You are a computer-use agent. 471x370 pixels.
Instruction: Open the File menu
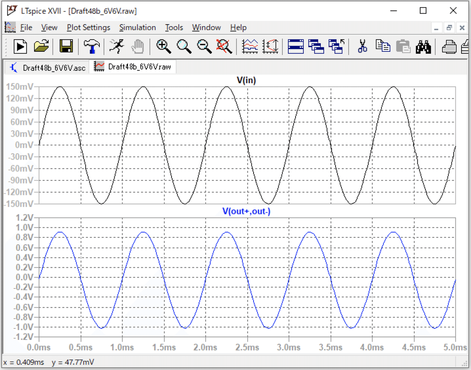click(x=26, y=27)
